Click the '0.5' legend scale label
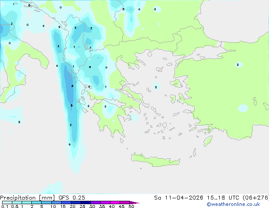 tap(15, 206)
